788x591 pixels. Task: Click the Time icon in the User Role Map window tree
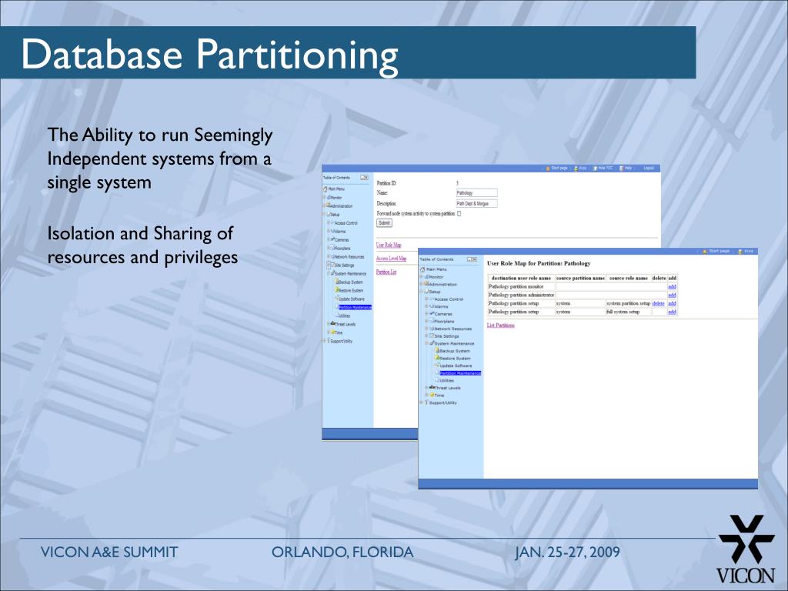(432, 395)
